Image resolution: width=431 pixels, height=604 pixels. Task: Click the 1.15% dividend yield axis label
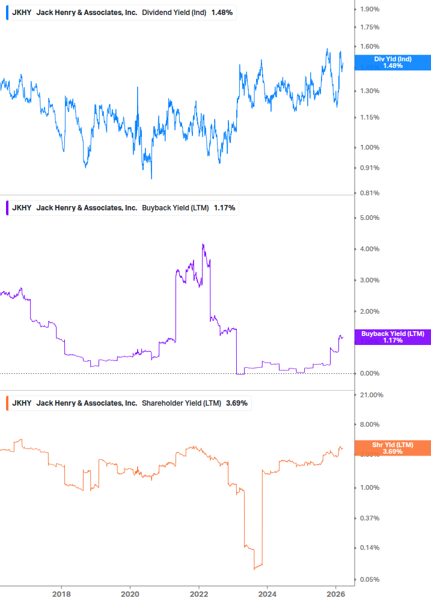click(x=370, y=117)
